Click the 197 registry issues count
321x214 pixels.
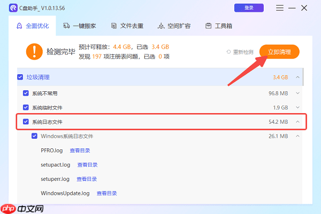97,57
